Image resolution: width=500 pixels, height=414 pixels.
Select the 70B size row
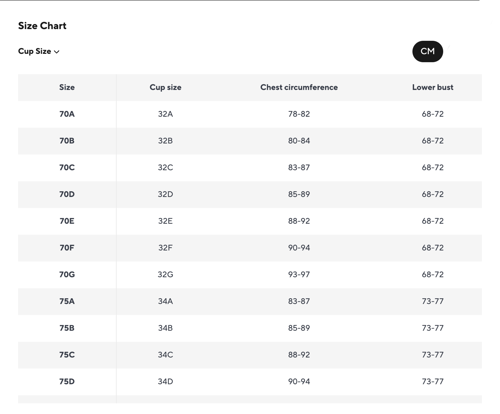point(250,141)
